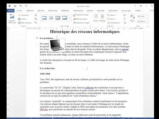
Task: Save the document from quick access toolbar
Action: (15, 6)
